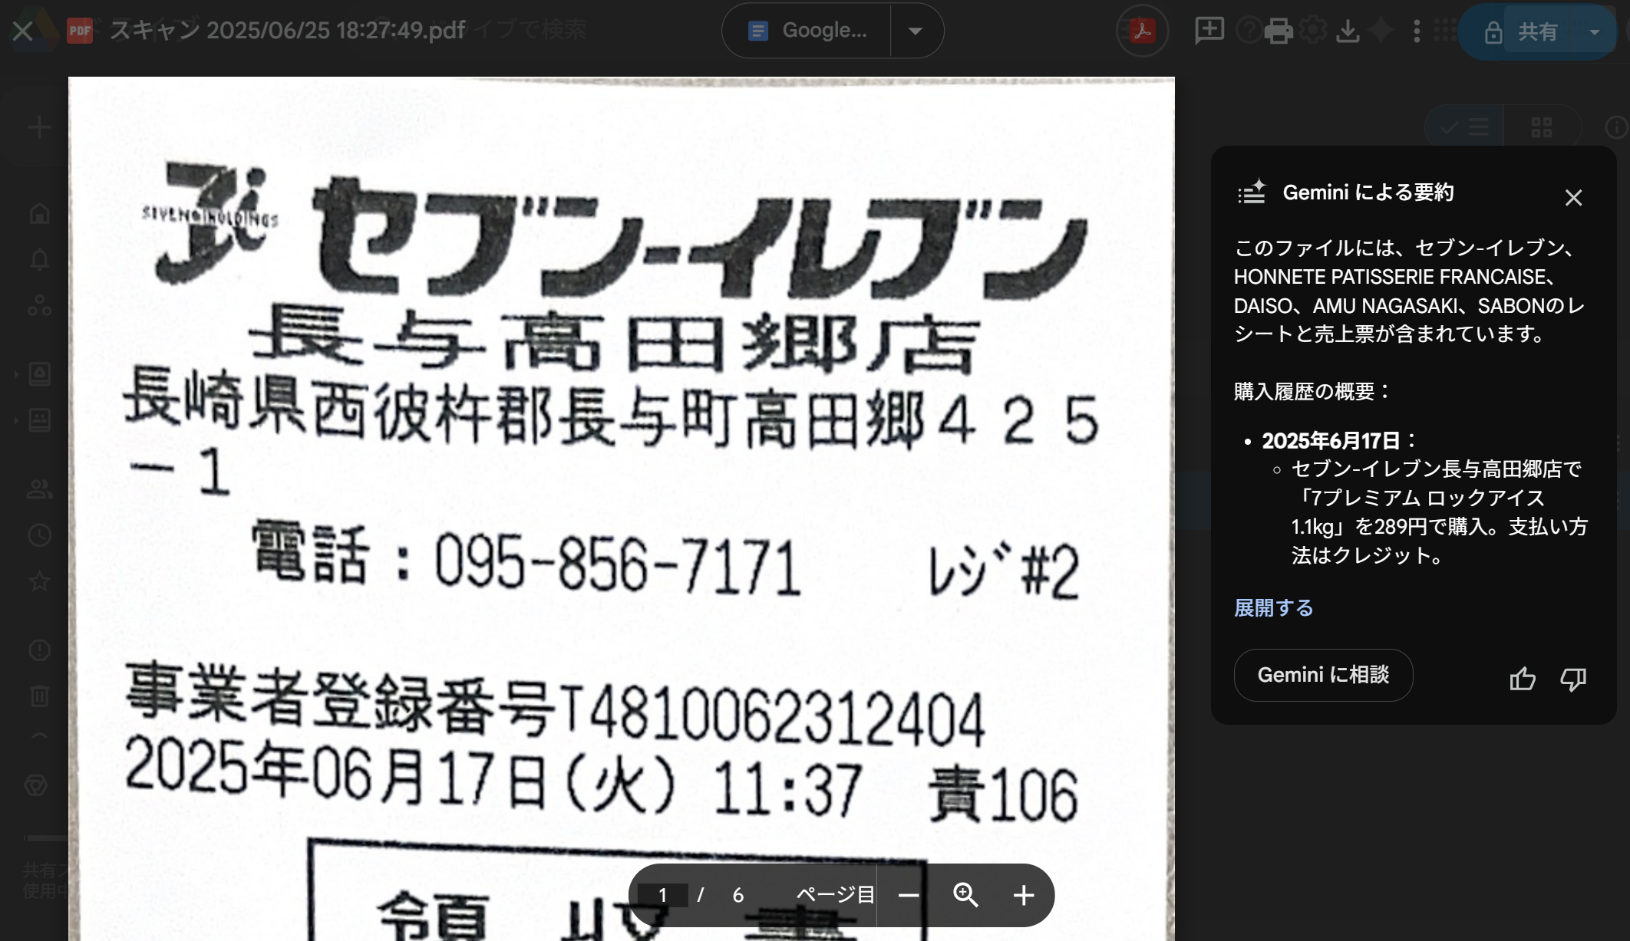Viewport: 1630px width, 941px height.
Task: Zoom in with the plus button
Action: [x=1024, y=895]
